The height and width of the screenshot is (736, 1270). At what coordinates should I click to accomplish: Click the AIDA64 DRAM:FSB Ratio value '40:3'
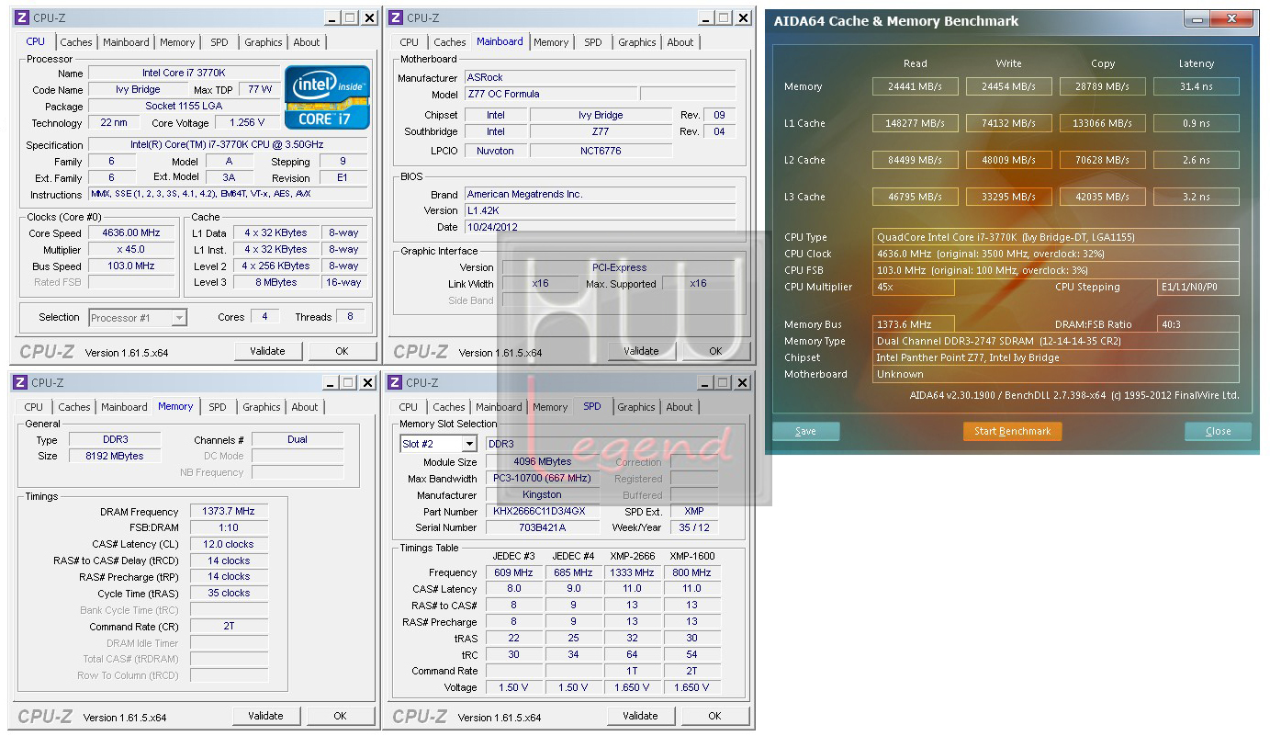pos(1198,324)
